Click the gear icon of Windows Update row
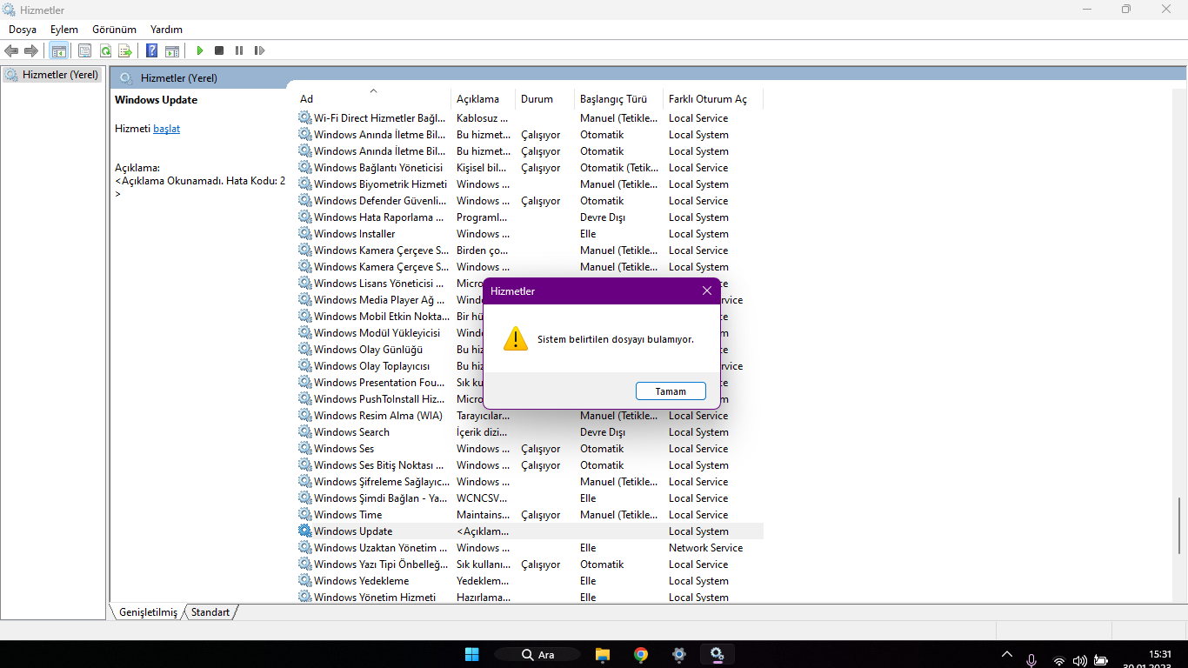1188x668 pixels. click(x=304, y=531)
